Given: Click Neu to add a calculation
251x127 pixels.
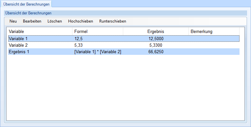Looking at the screenshot, I should [13, 21].
